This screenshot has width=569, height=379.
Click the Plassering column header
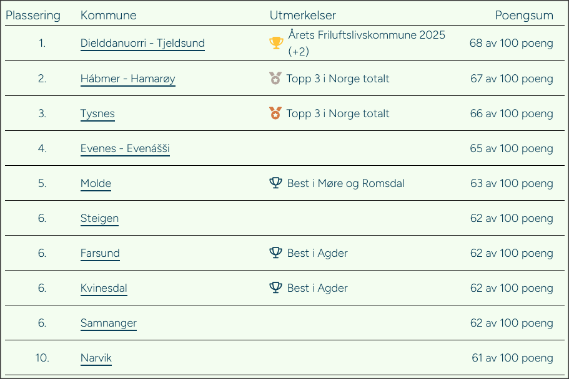pos(33,16)
